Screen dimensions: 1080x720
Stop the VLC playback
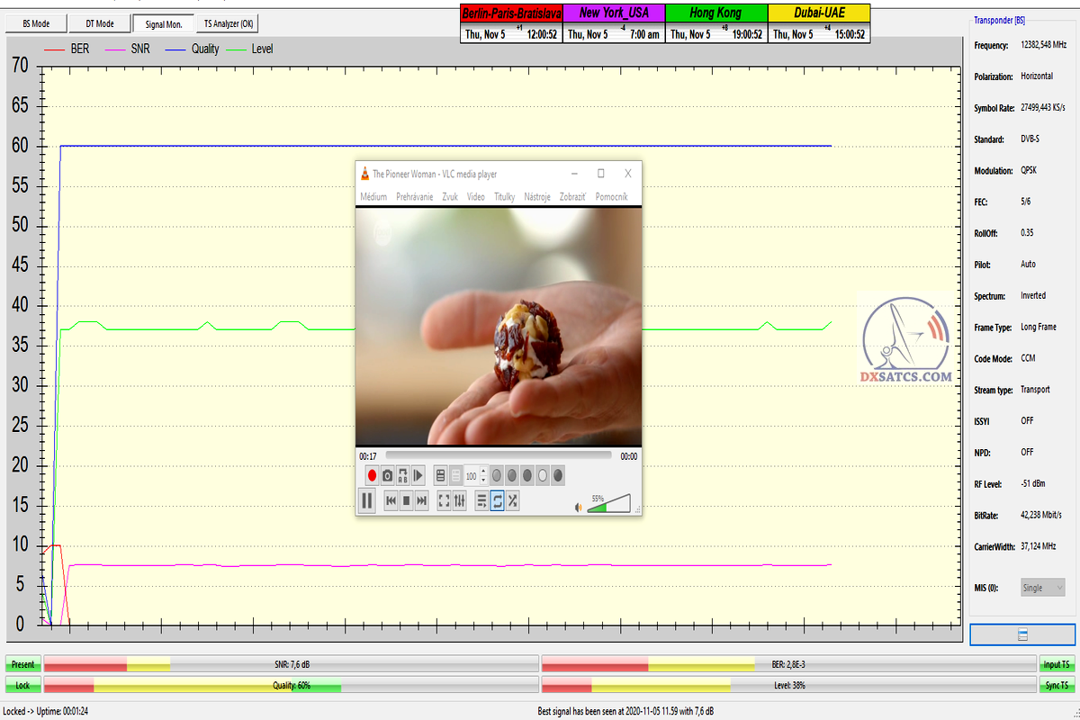(406, 501)
